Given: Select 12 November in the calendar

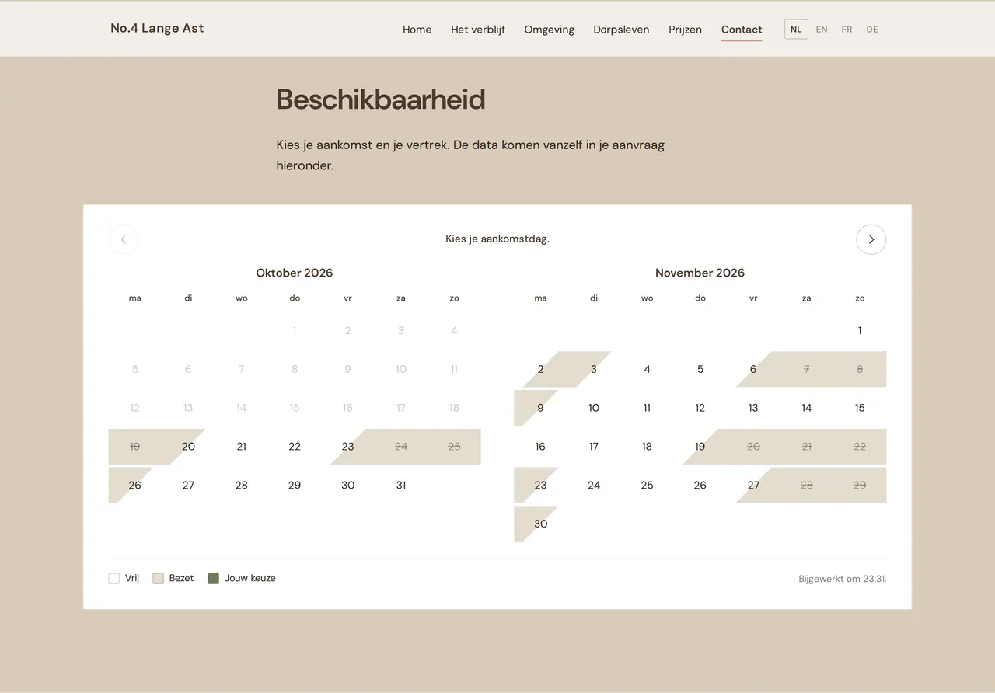Looking at the screenshot, I should point(700,408).
